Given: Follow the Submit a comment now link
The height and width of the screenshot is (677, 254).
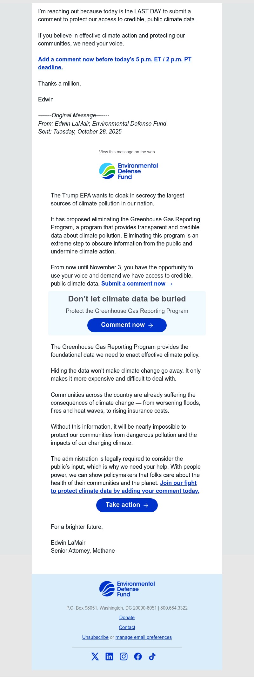Looking at the screenshot, I should 137,283.
